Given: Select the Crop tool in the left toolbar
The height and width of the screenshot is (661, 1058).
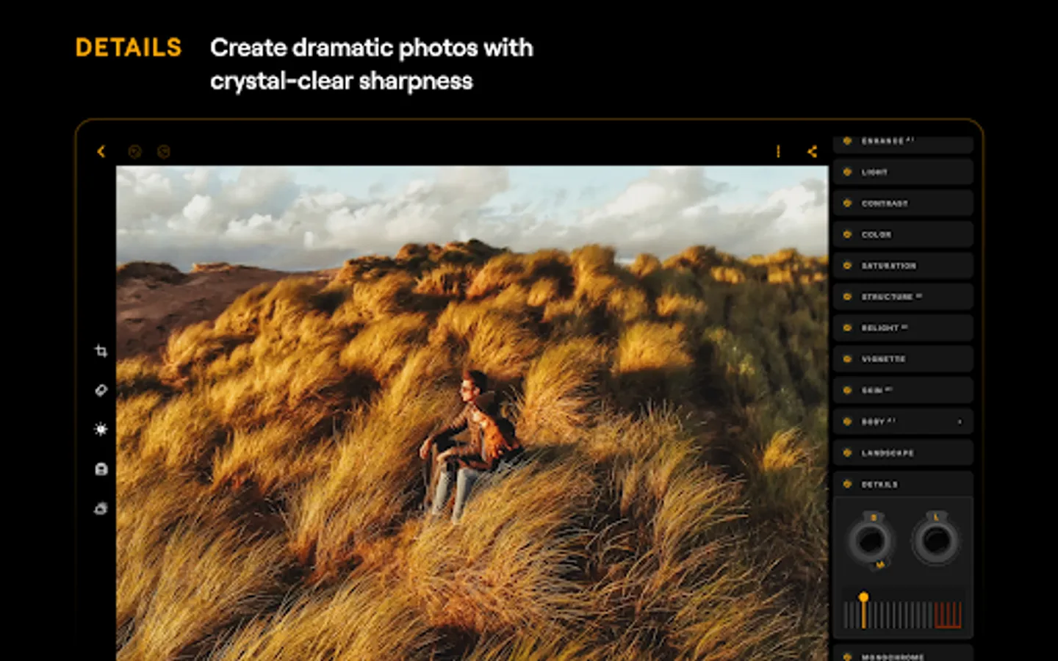Looking at the screenshot, I should coord(101,351).
